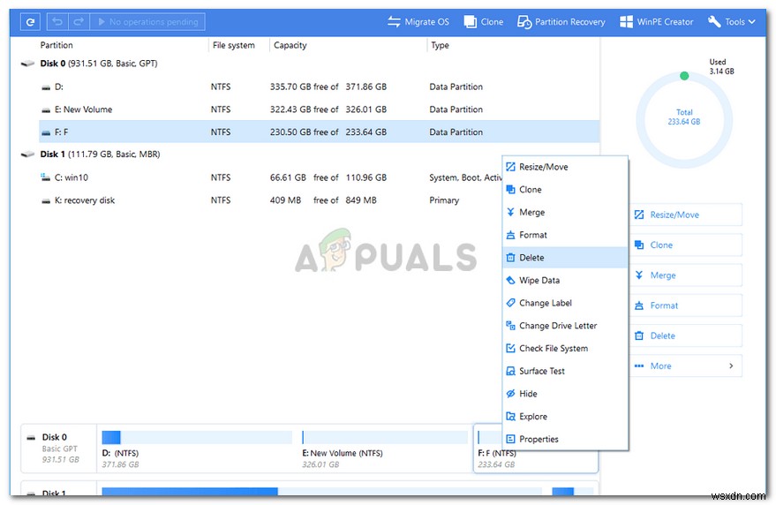The image size is (776, 505).
Task: Choose Delete in the context menu
Action: click(565, 258)
